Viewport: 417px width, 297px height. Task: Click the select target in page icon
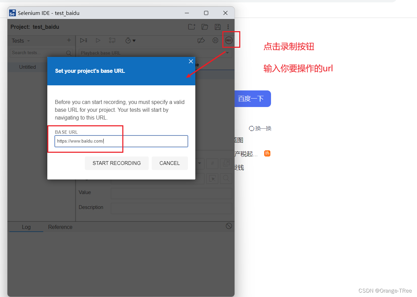point(212,178)
